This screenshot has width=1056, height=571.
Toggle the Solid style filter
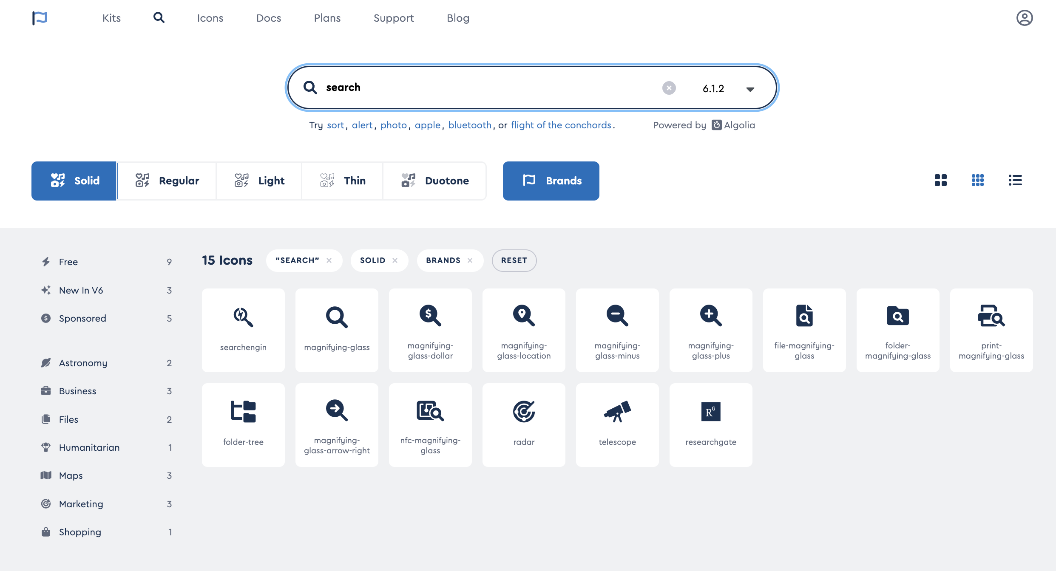tap(74, 181)
